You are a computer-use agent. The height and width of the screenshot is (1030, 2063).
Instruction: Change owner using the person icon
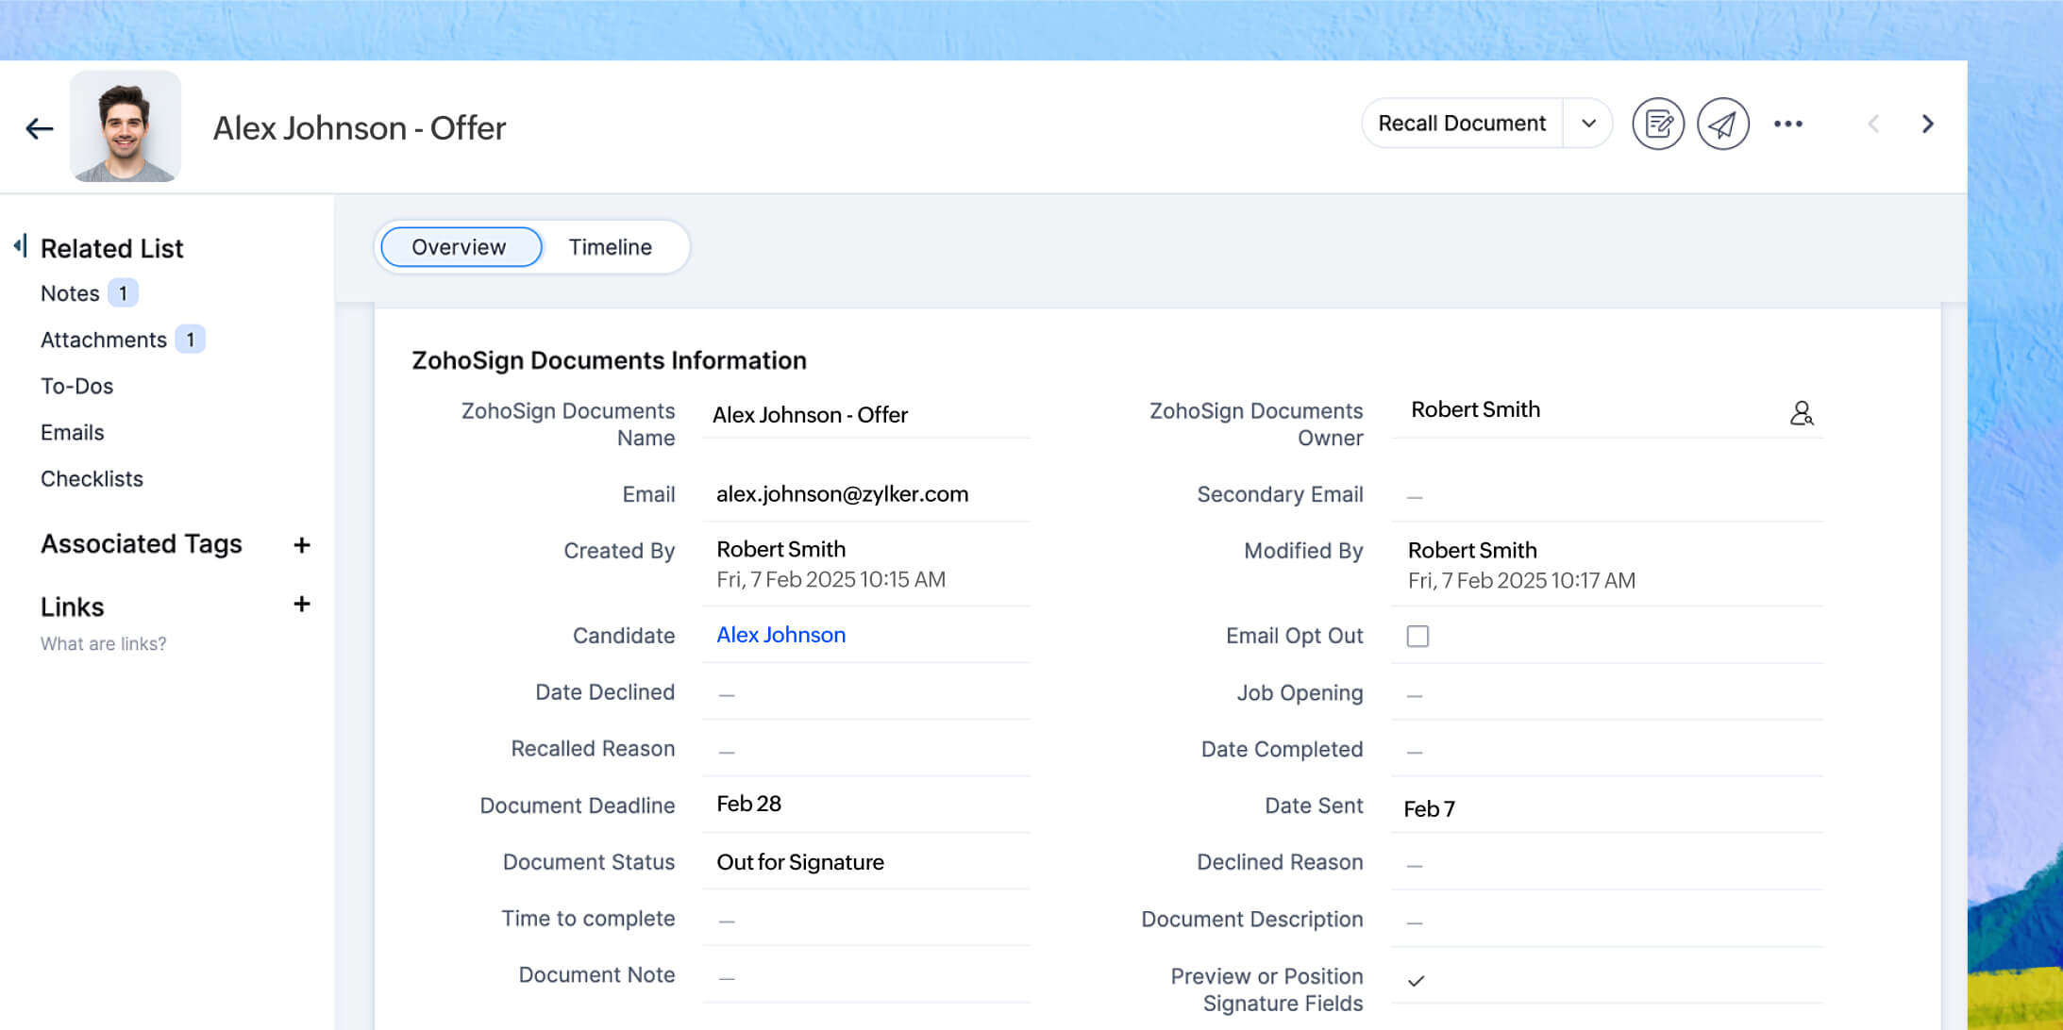1802,413
